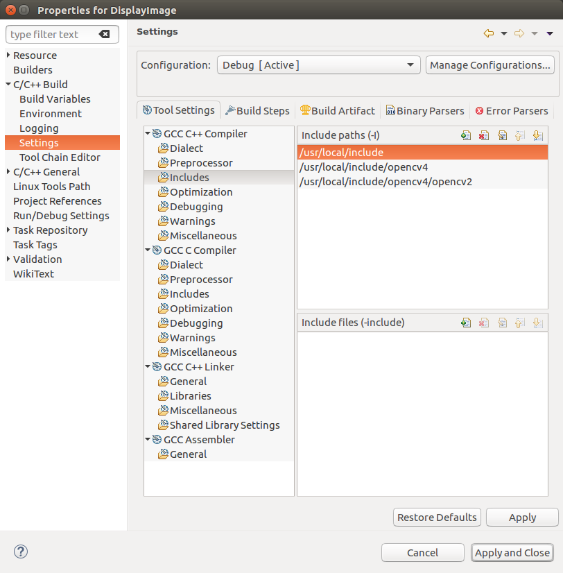Collapse the GCC C++ Linker node
The image size is (563, 573).
coord(148,366)
